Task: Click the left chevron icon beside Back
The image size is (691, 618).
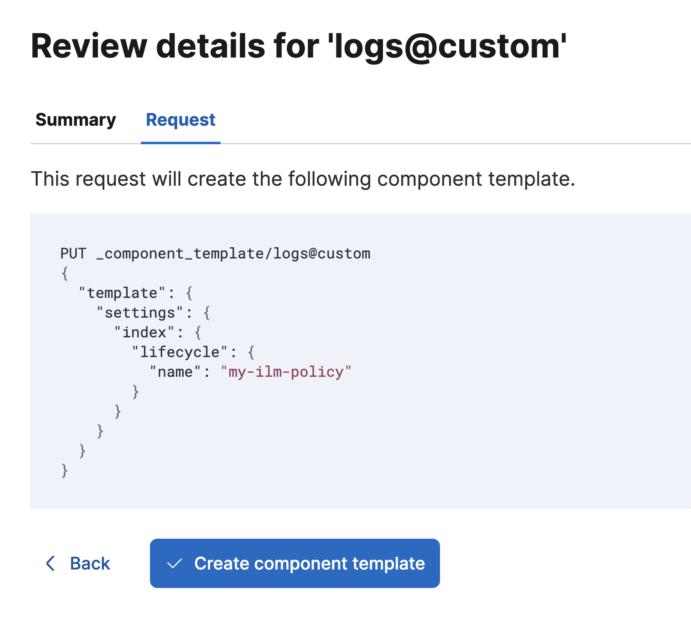Action: click(51, 563)
